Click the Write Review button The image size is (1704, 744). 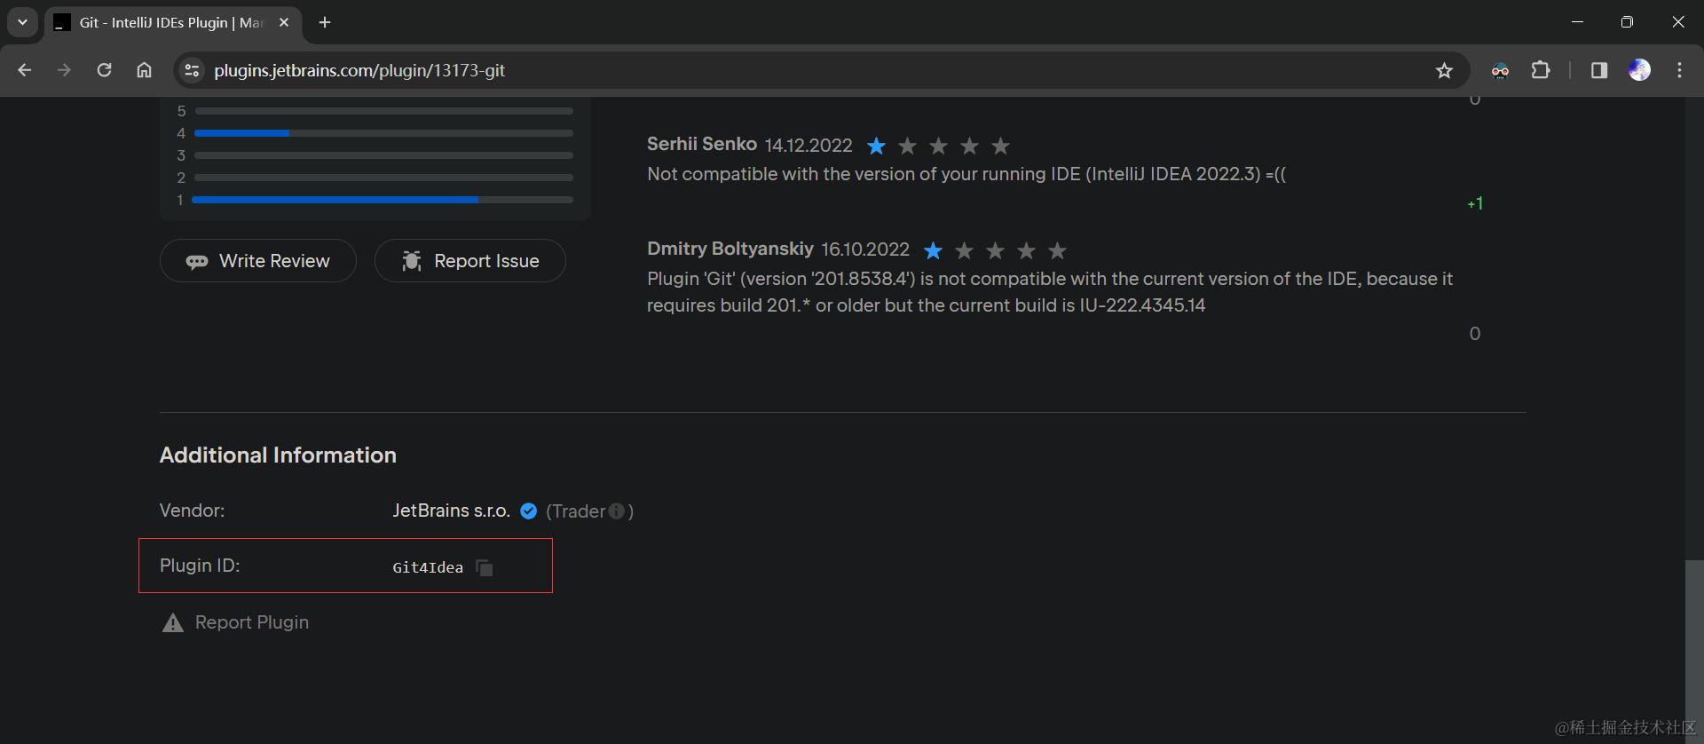click(258, 261)
